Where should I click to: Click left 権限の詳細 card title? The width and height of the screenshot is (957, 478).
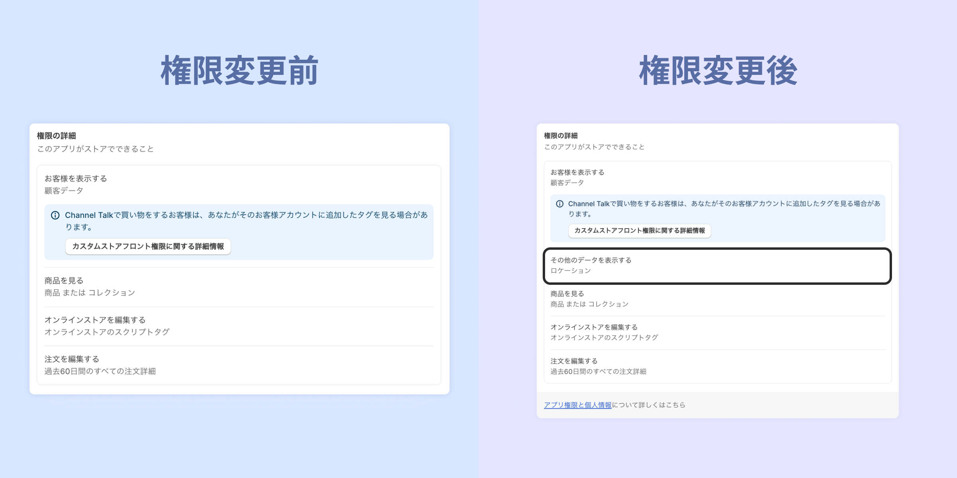pos(56,136)
